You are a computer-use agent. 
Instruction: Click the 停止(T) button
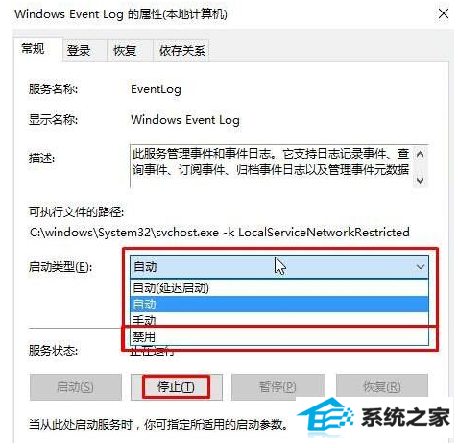pyautogui.click(x=176, y=387)
